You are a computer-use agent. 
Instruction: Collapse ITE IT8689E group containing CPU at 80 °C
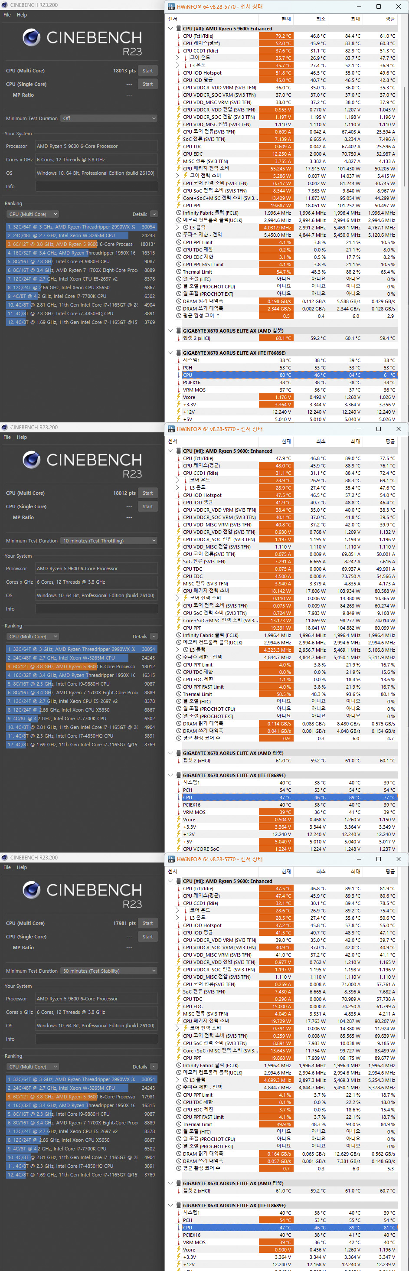tap(171, 353)
